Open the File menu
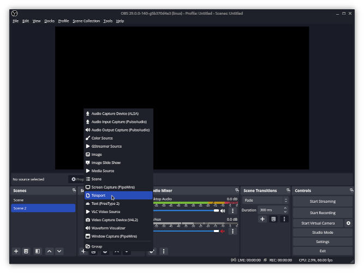364x273 pixels. point(16,21)
